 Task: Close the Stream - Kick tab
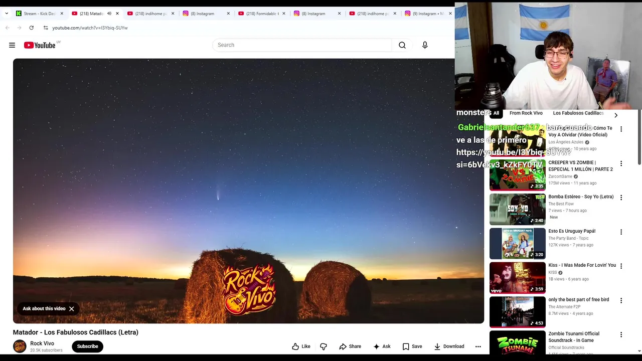62,14
